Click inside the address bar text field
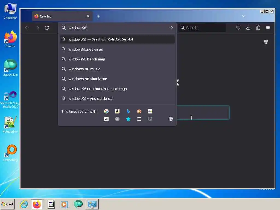The width and height of the screenshot is (280, 210). point(117,28)
